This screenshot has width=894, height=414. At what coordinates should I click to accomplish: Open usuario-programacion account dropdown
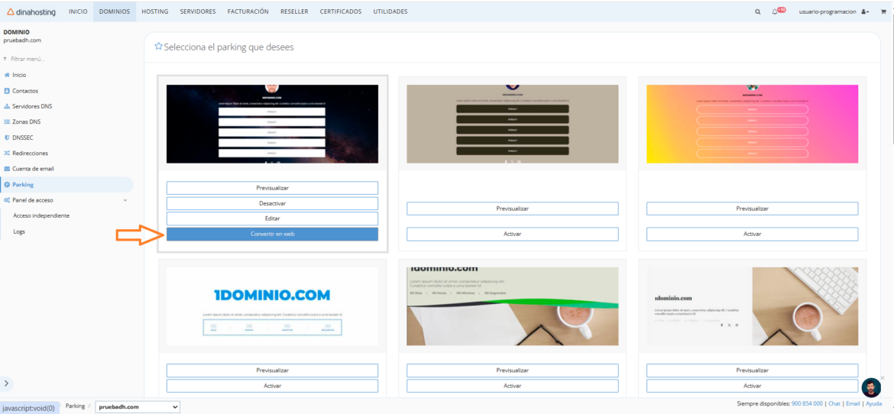click(x=834, y=11)
